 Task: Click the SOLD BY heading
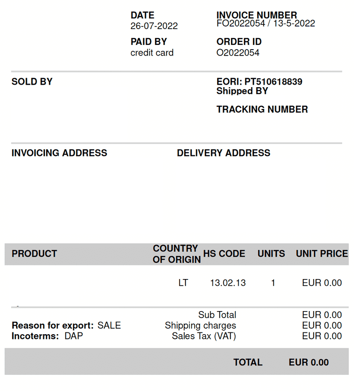pos(32,82)
